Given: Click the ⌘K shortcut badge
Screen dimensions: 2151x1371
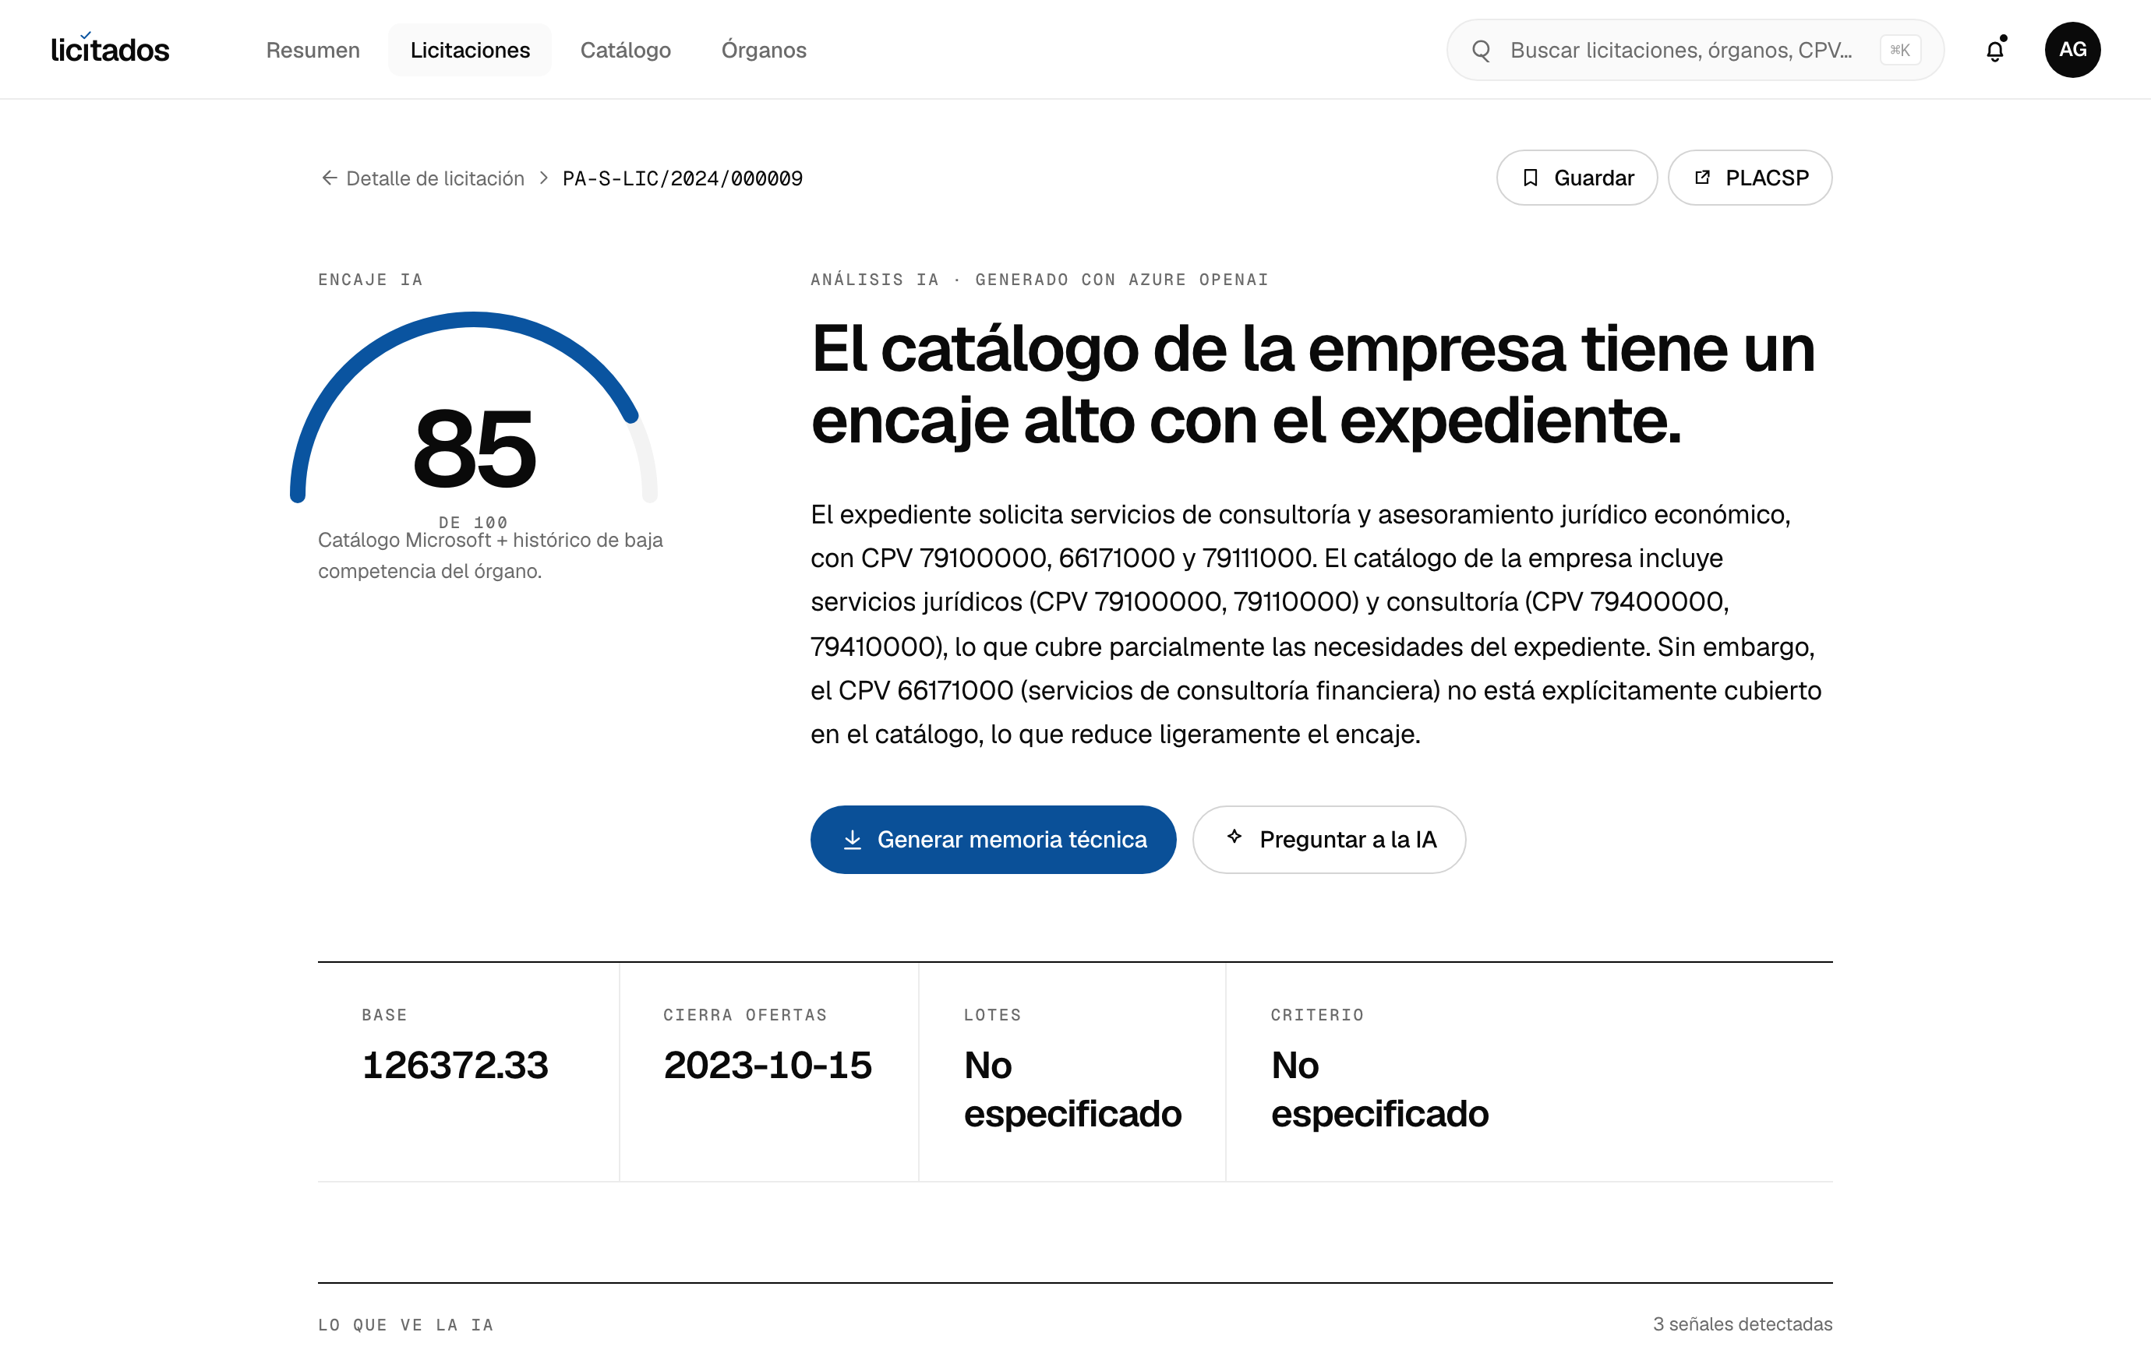Looking at the screenshot, I should [x=1900, y=50].
